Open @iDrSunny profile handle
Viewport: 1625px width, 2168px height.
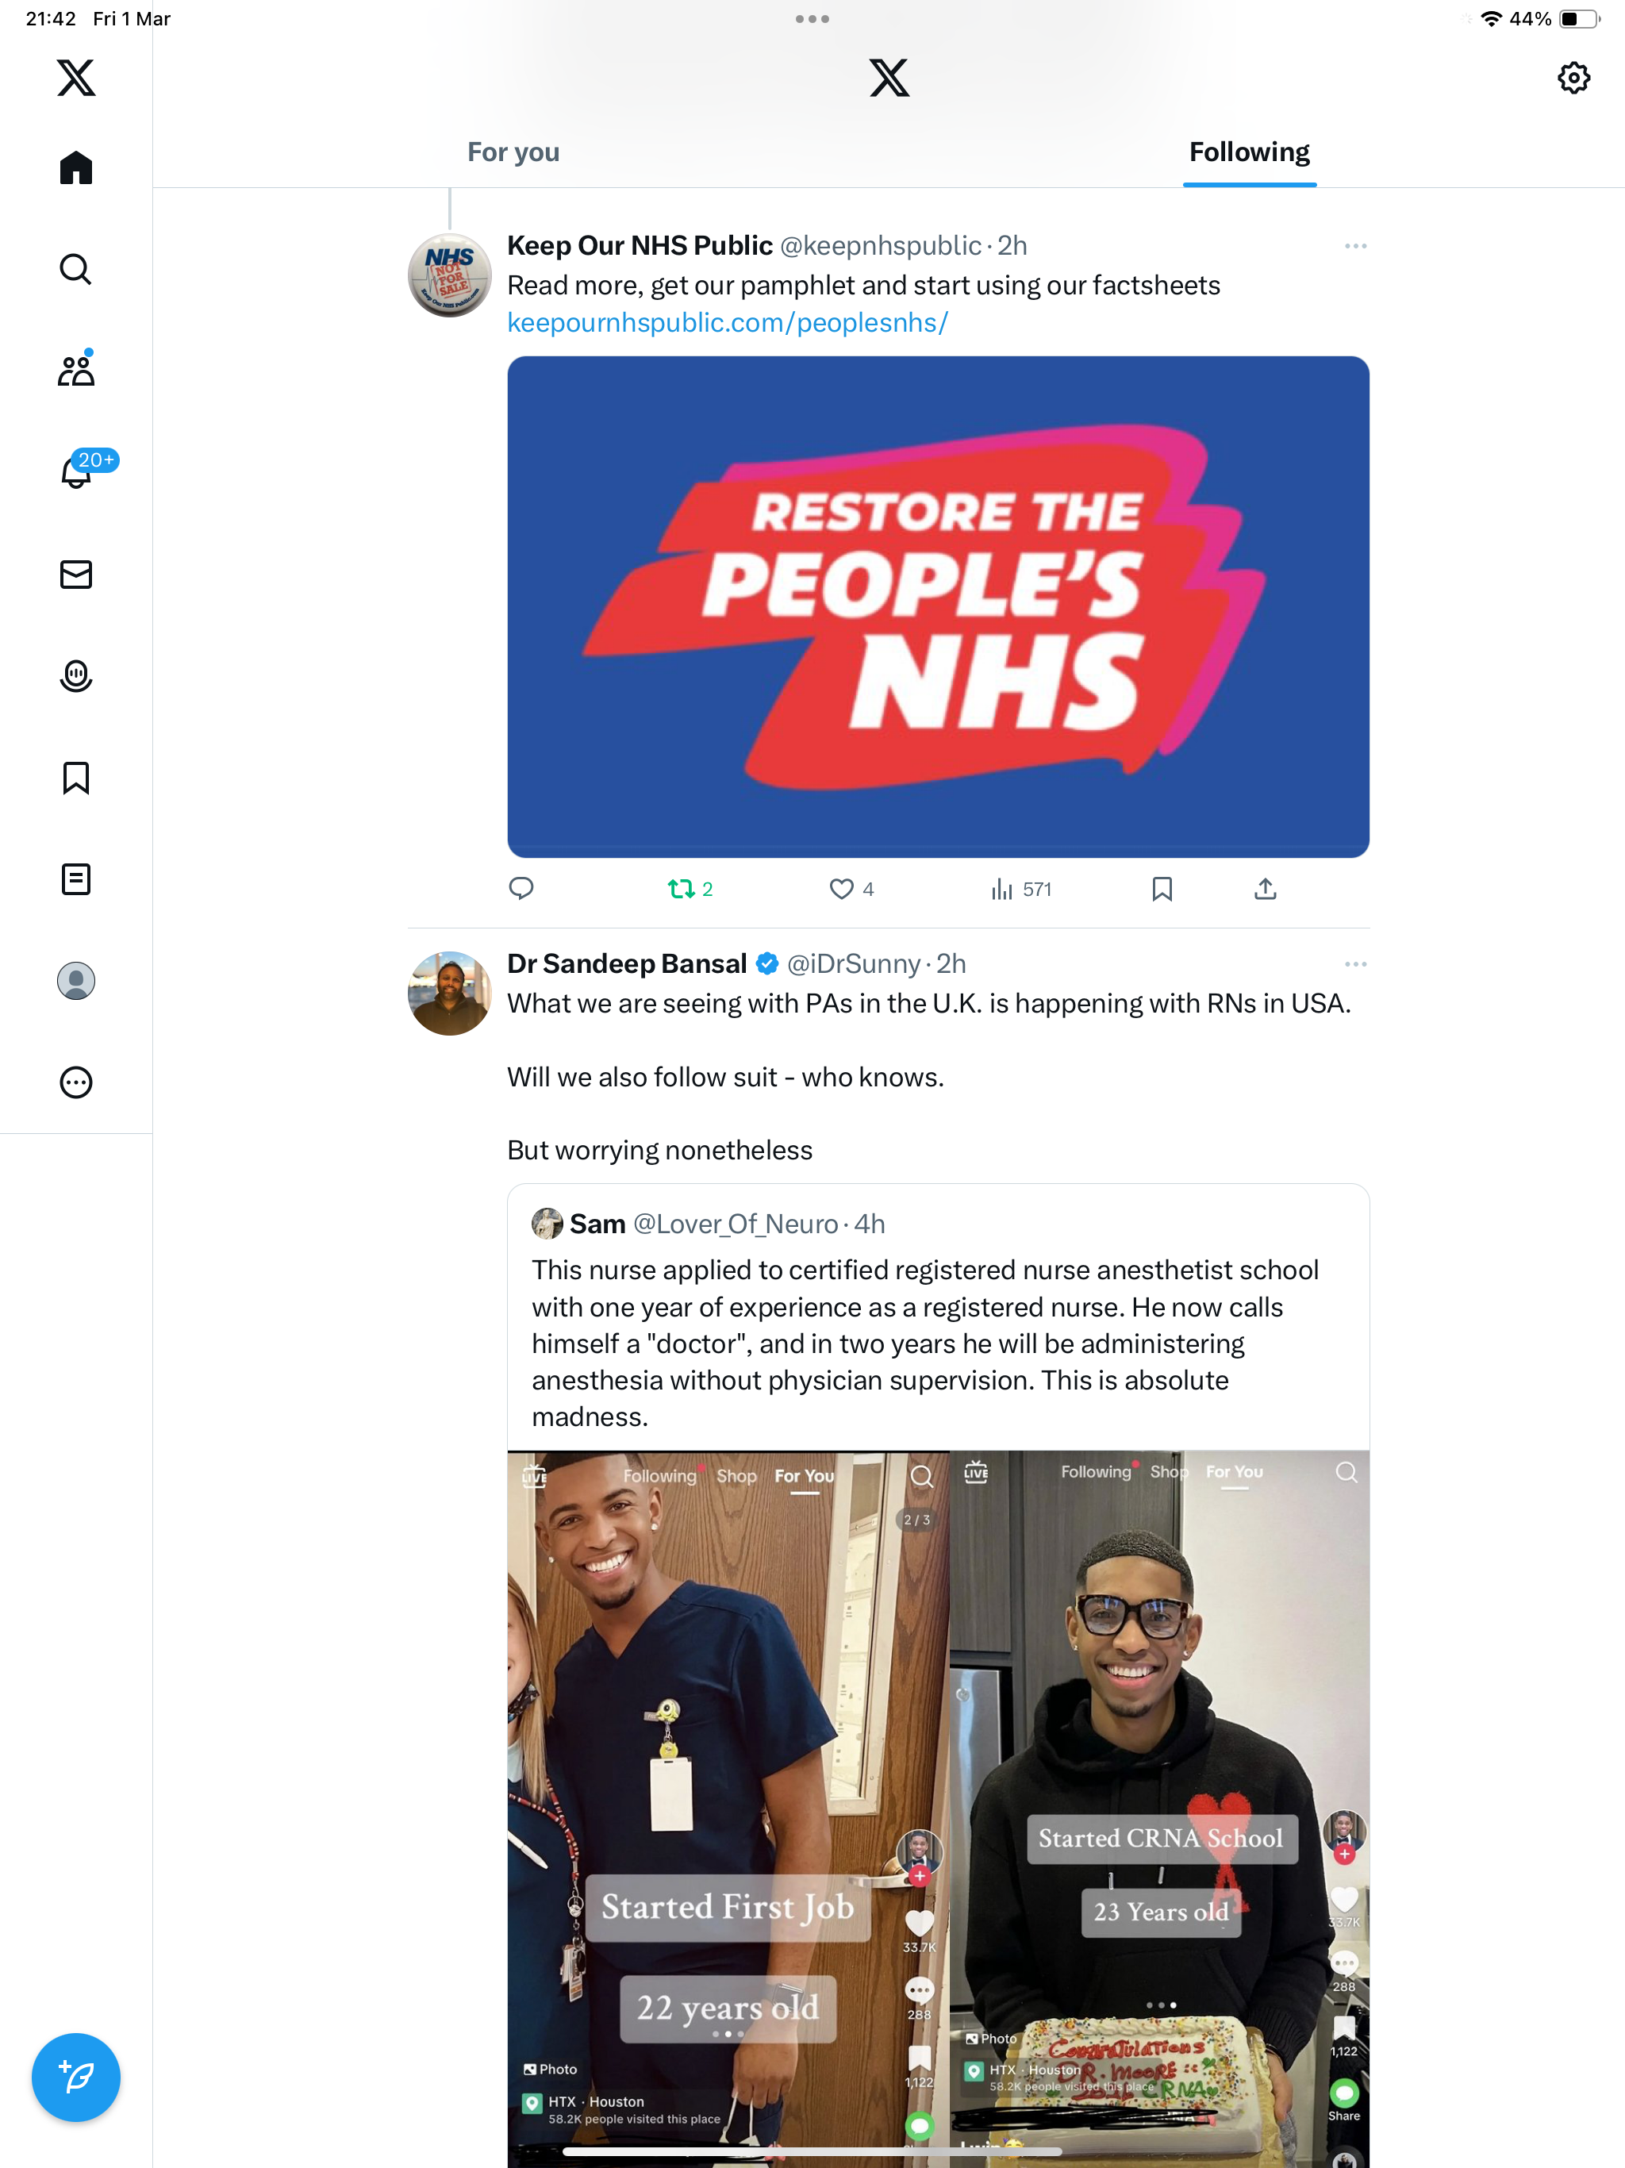click(854, 963)
